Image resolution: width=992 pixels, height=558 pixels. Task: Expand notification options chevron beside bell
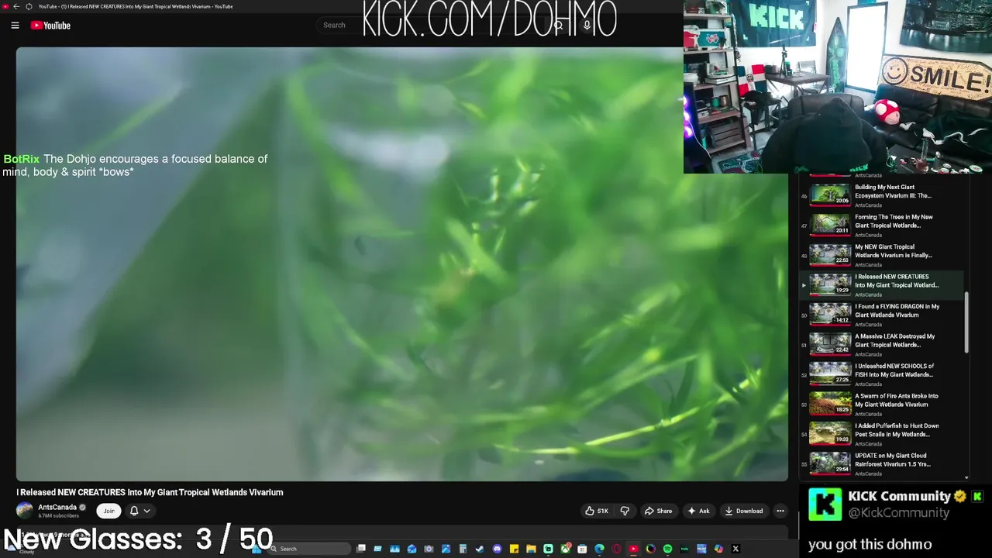146,511
